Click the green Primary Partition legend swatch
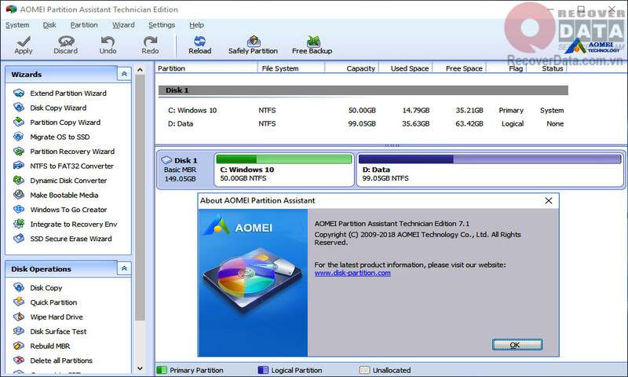 (x=162, y=370)
